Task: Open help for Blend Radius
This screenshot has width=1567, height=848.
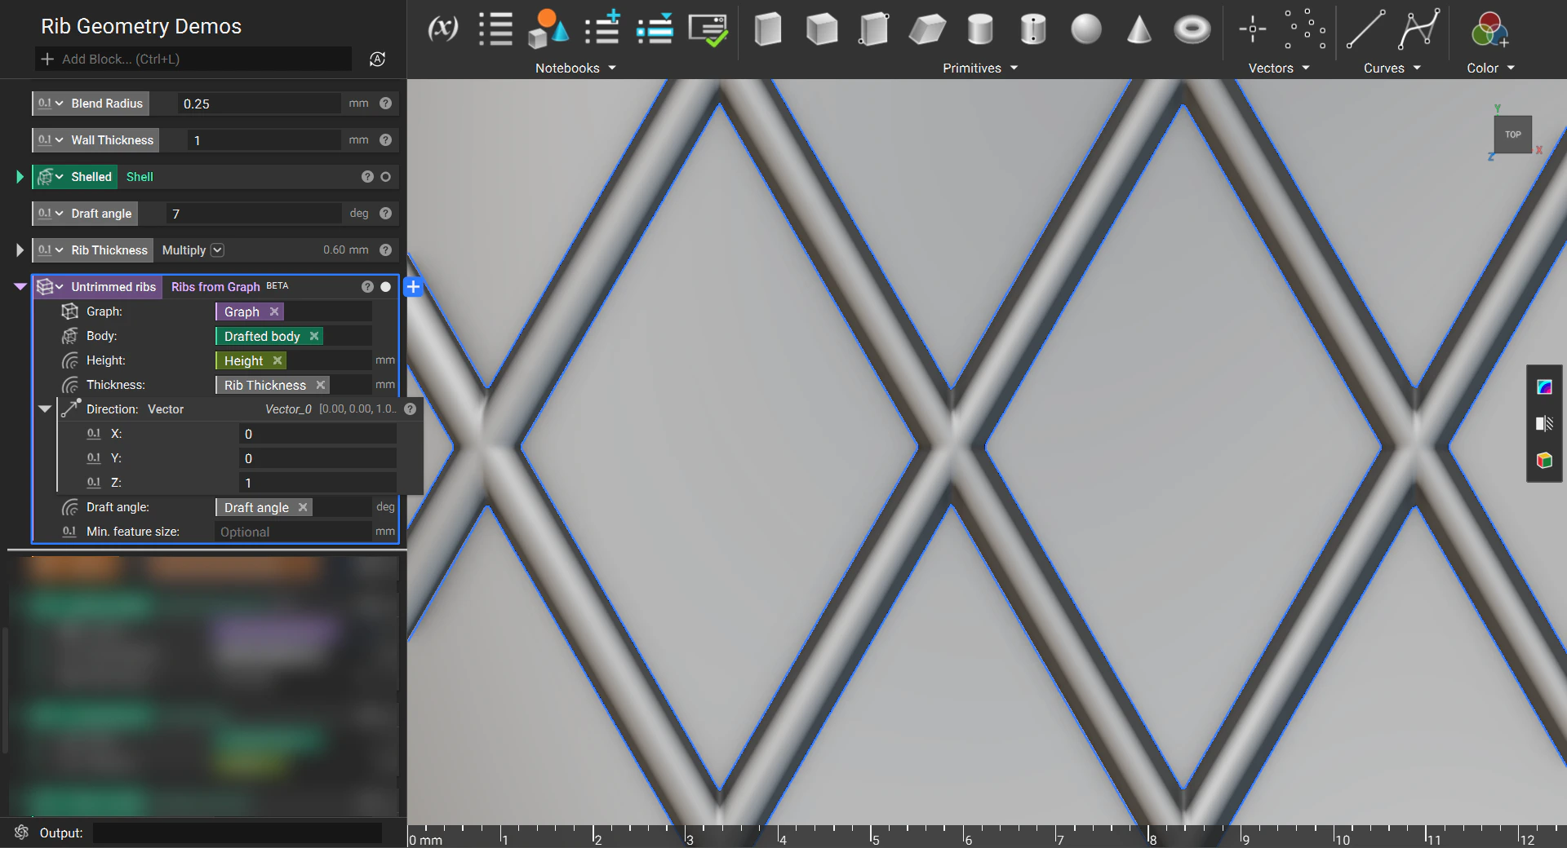Action: tap(386, 104)
